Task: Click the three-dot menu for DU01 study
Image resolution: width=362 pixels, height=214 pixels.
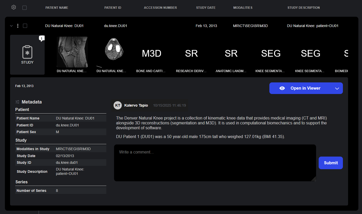Action: [18, 26]
